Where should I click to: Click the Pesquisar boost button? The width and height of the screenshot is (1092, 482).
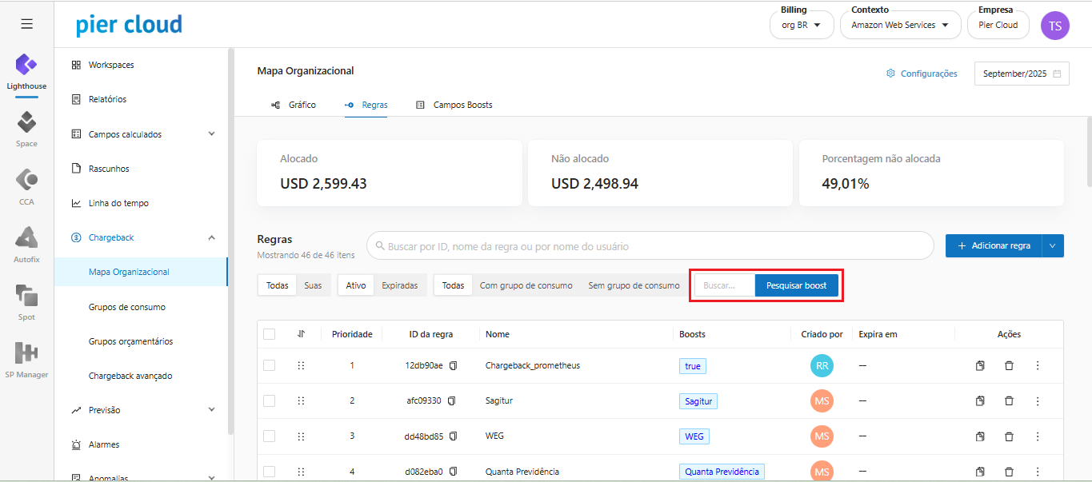point(796,285)
